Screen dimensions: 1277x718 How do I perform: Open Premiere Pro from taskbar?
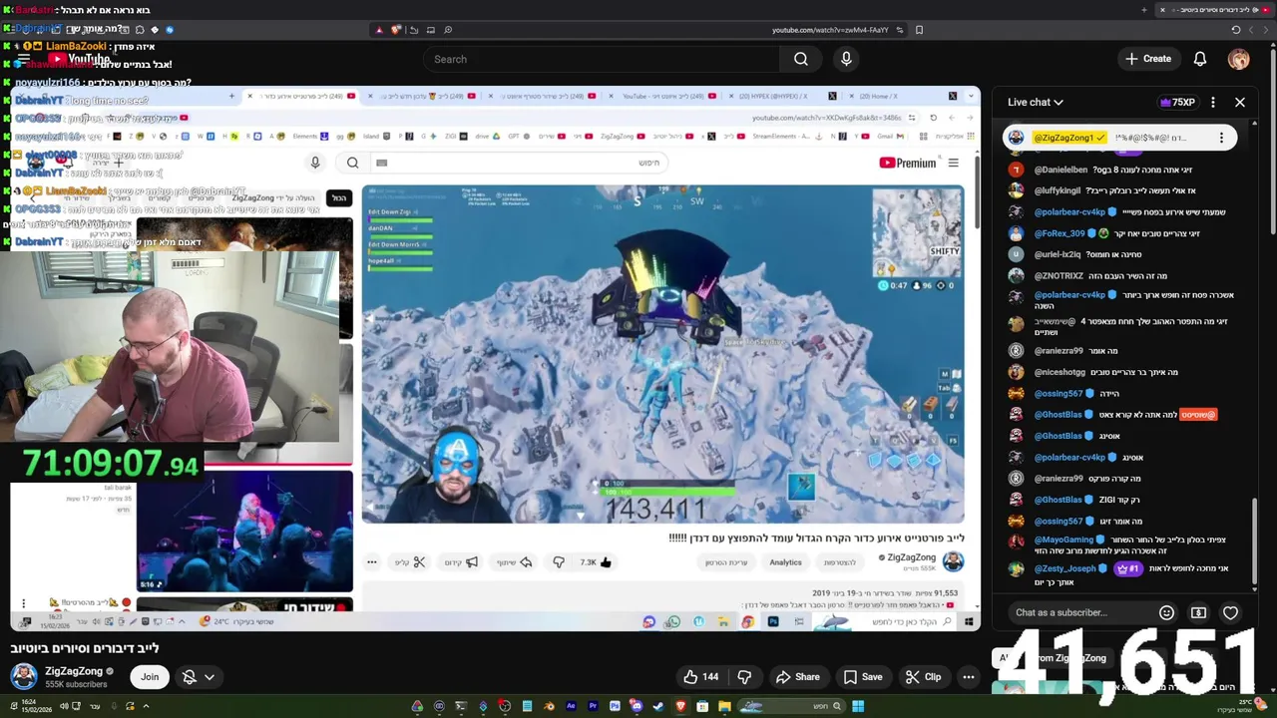pyautogui.click(x=593, y=707)
